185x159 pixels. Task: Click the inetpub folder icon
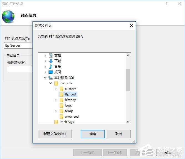click(56, 83)
